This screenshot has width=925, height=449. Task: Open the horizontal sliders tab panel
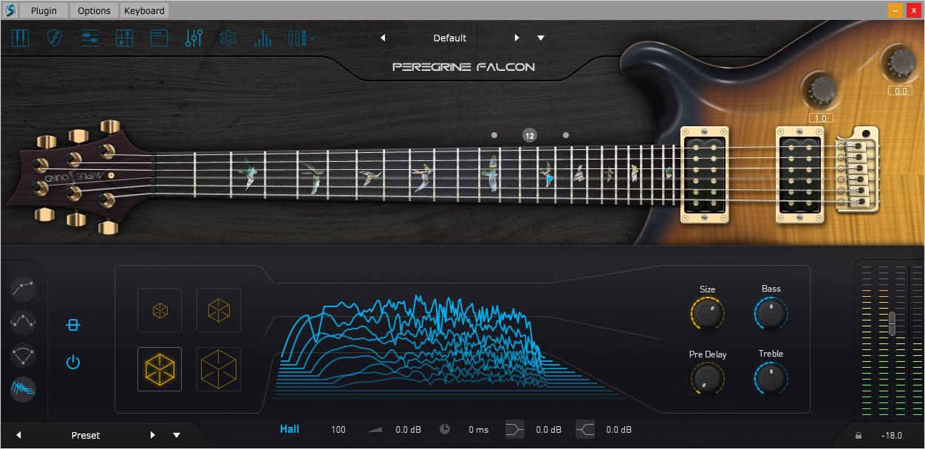90,38
